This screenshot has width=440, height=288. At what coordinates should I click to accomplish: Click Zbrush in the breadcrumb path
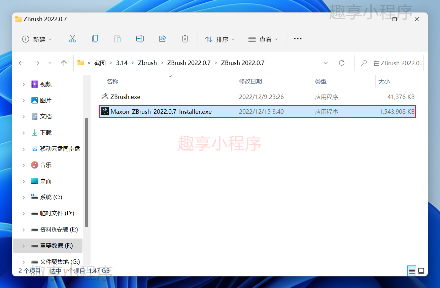pos(147,63)
